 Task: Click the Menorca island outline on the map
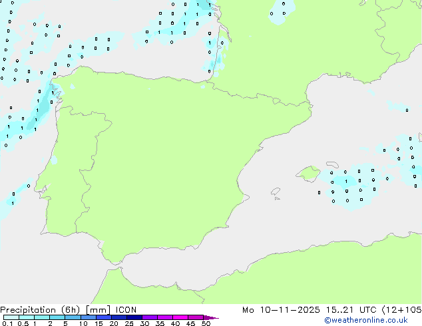click(x=332, y=164)
